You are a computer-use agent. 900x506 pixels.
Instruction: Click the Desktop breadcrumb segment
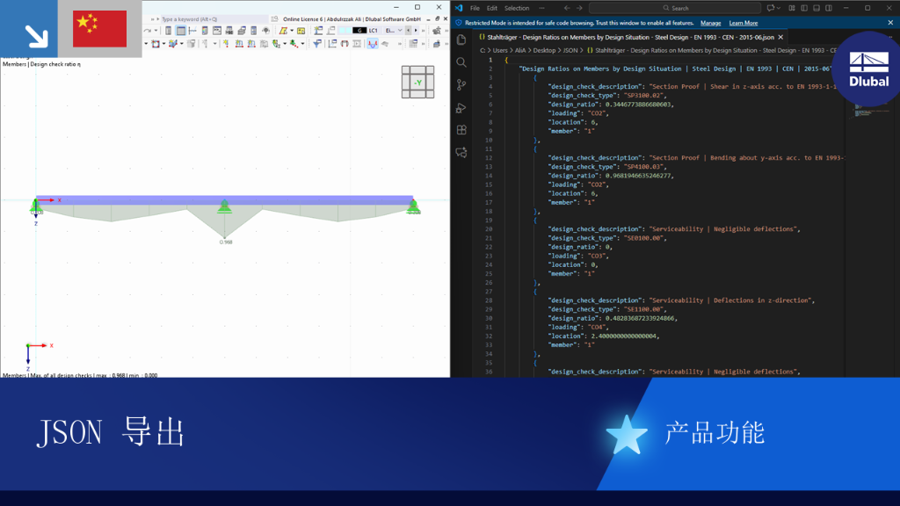coord(544,50)
